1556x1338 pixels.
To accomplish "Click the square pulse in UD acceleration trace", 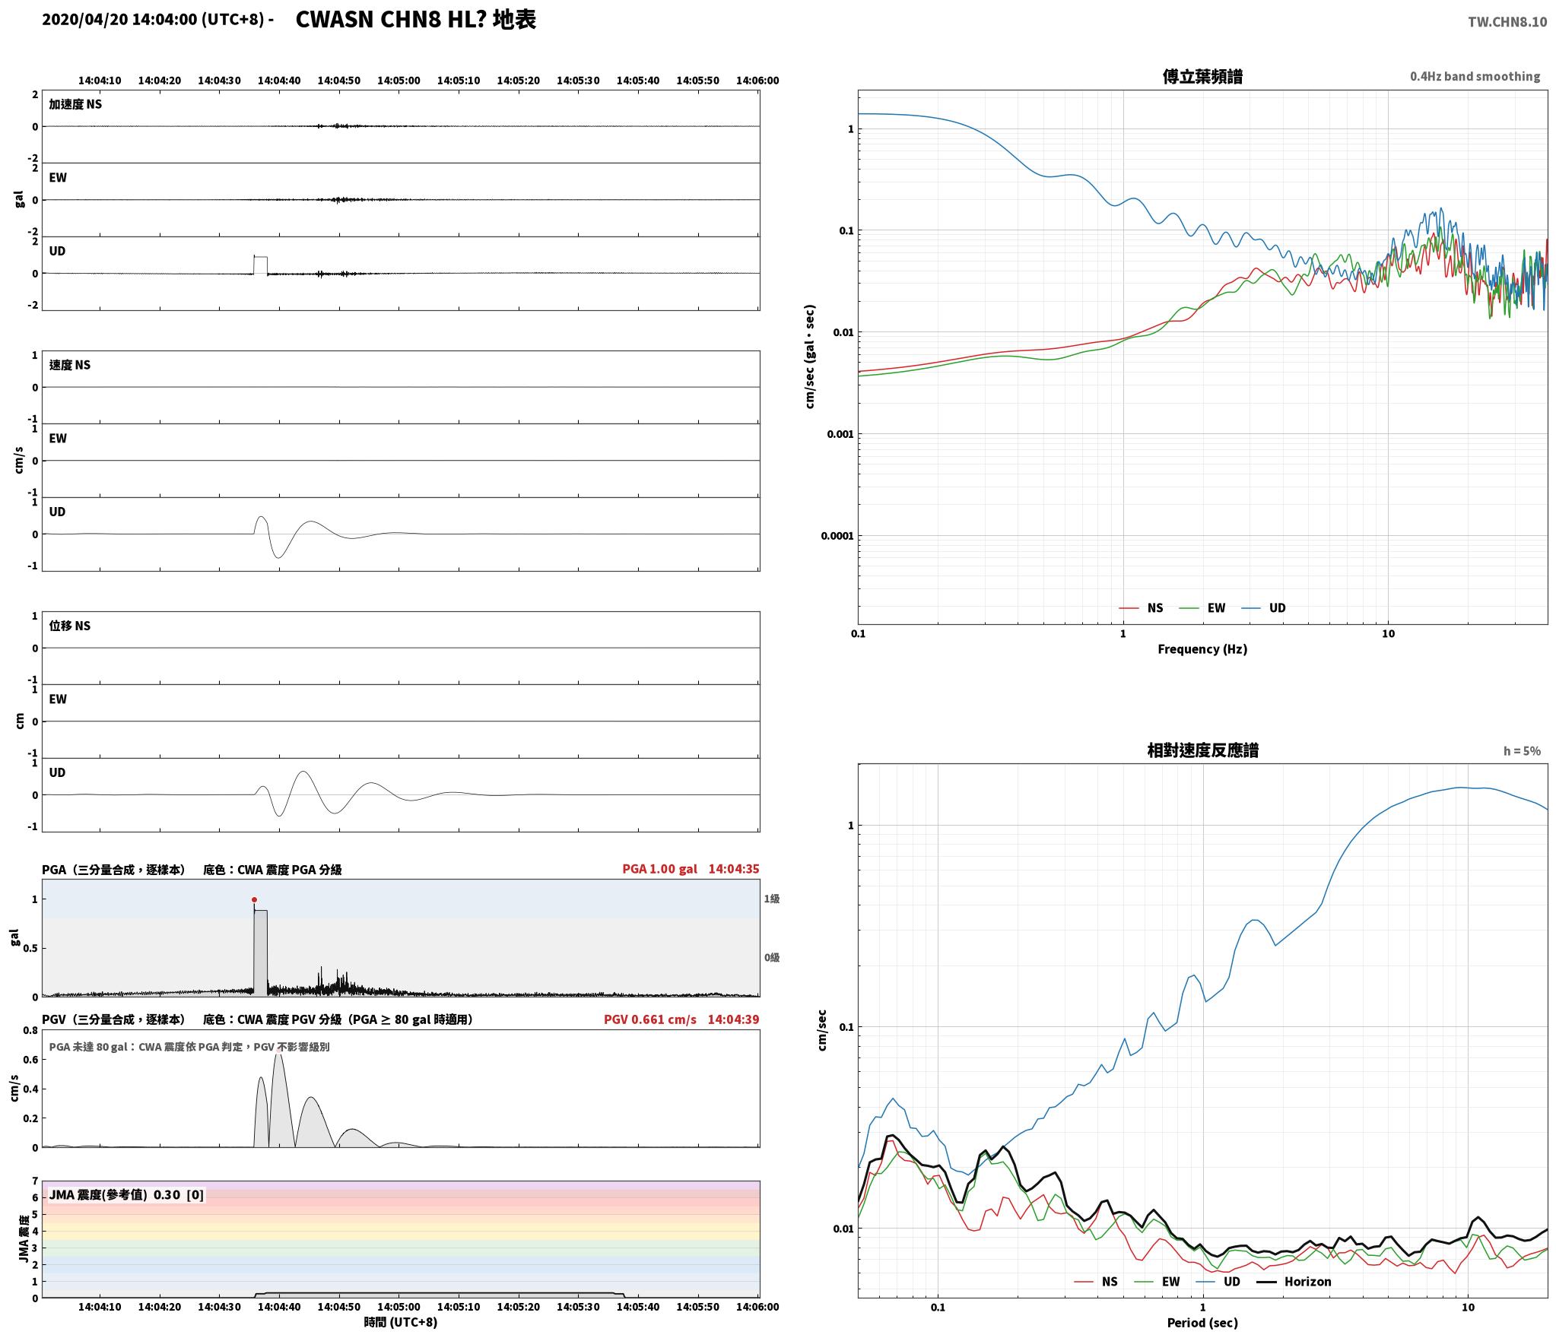I will (260, 265).
